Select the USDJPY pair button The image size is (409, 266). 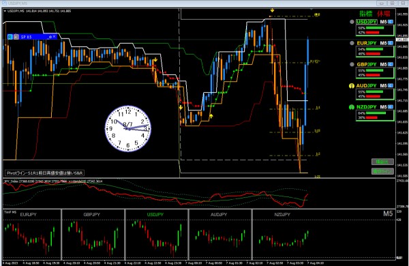[x=367, y=22]
